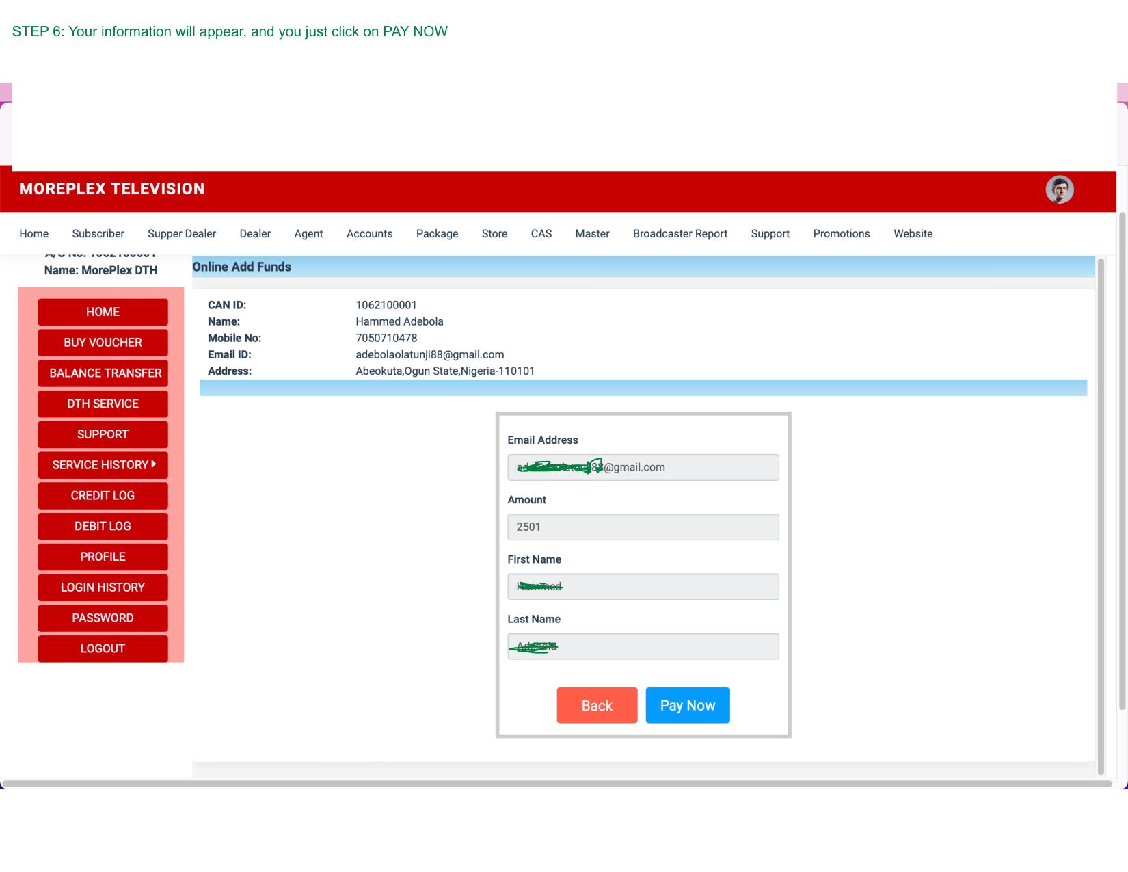Image resolution: width=1128 pixels, height=872 pixels.
Task: Open the Support menu in top navigation
Action: point(770,234)
